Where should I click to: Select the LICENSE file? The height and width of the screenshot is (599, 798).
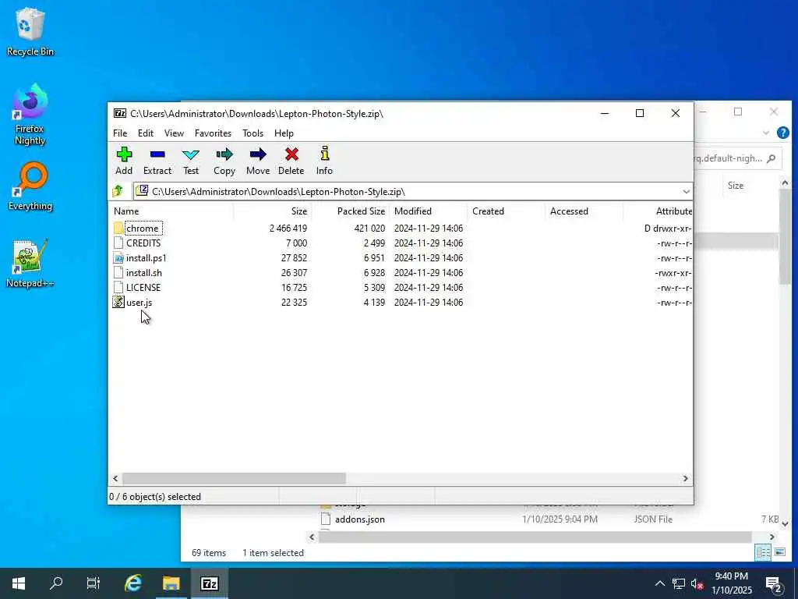pyautogui.click(x=143, y=287)
